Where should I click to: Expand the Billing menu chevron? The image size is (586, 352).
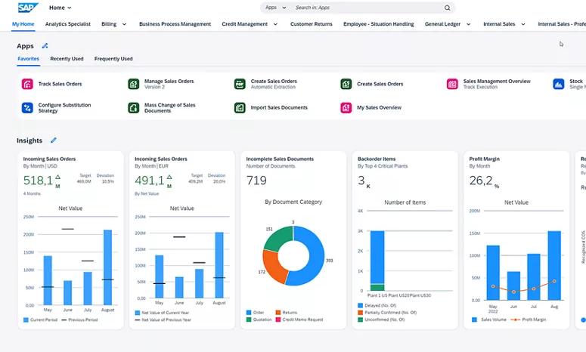click(125, 24)
